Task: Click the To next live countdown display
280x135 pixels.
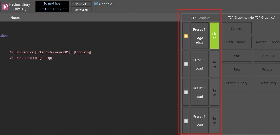Action: pyautogui.click(x=52, y=7)
